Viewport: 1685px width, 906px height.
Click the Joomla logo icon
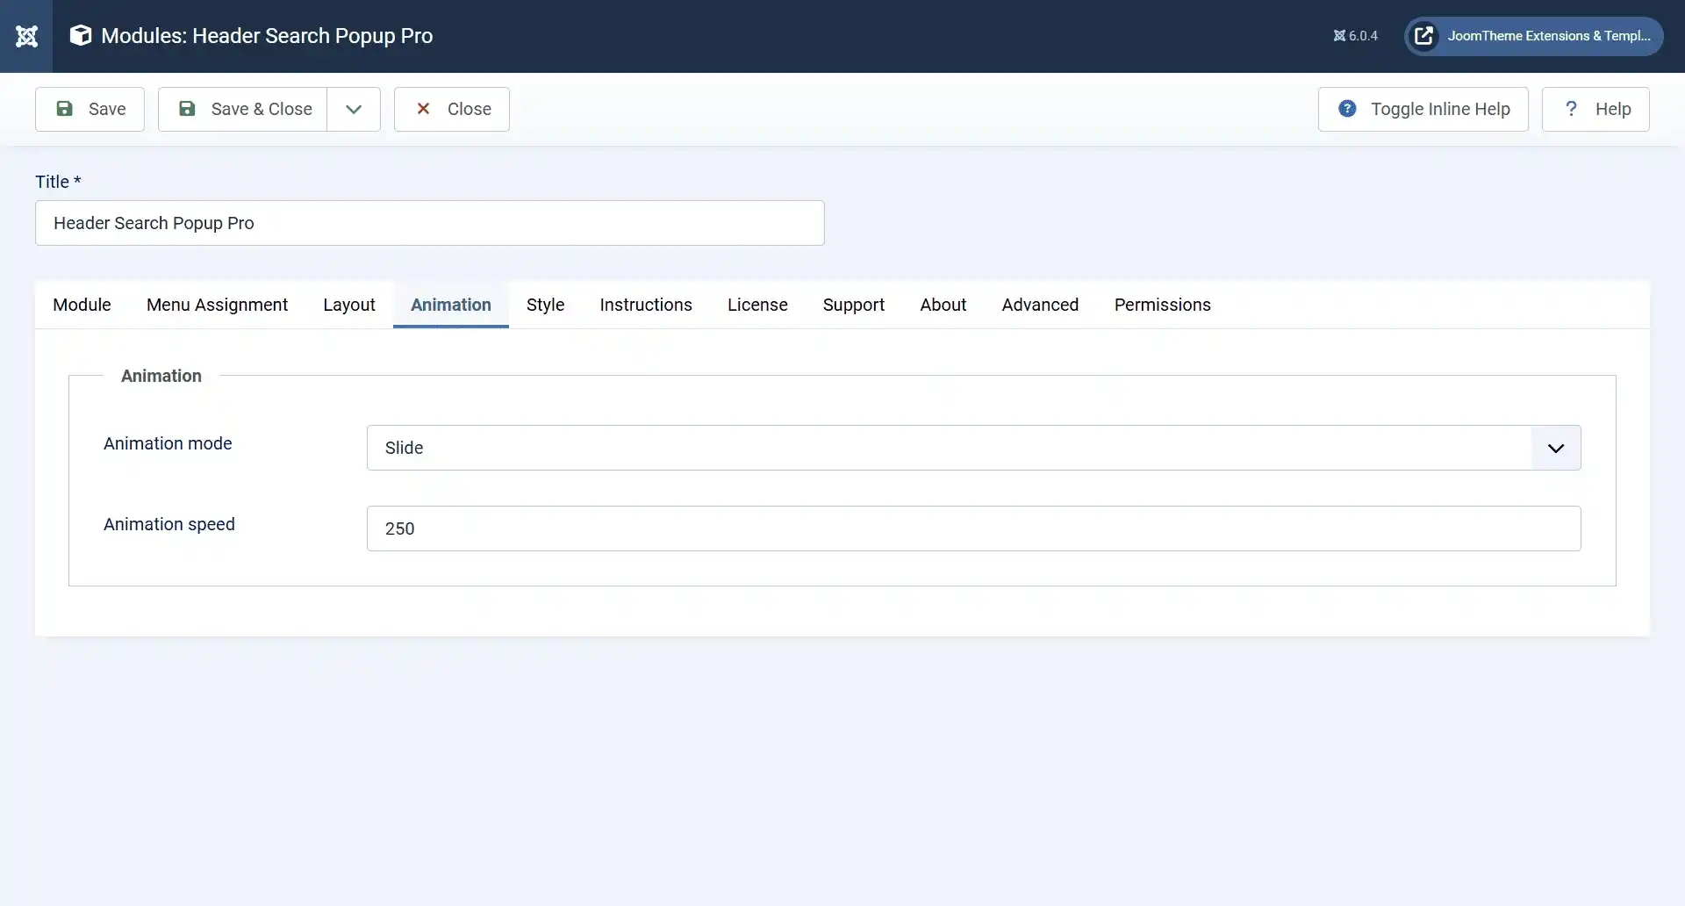[26, 36]
